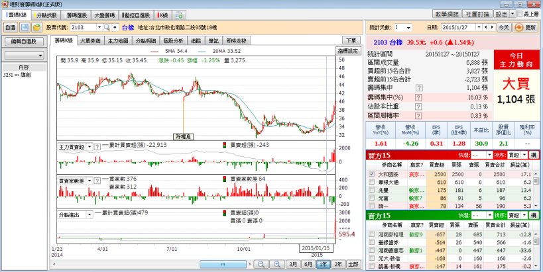Open the 分點明細 sub-tab
This screenshot has width=543, height=272.
145,41
